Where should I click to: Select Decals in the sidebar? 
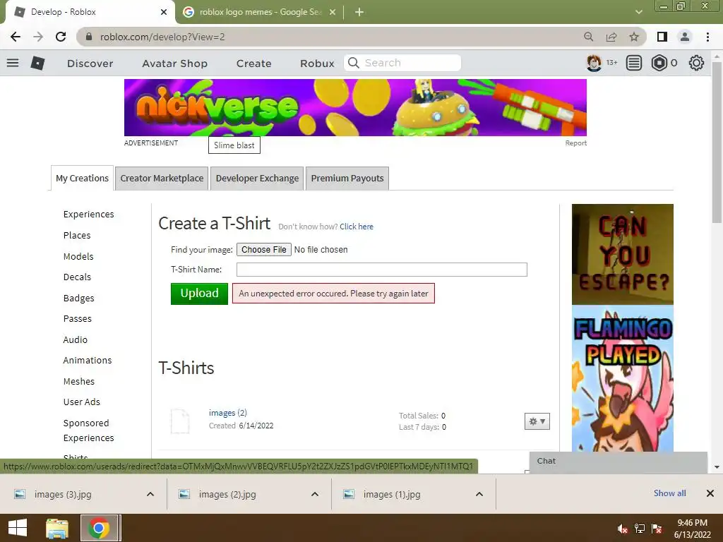pyautogui.click(x=77, y=277)
